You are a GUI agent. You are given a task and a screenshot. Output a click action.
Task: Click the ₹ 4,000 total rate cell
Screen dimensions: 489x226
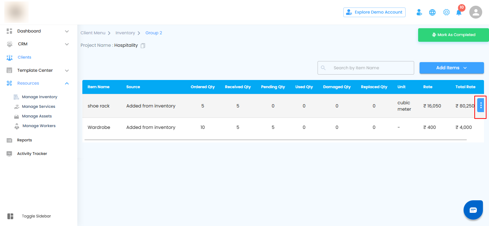click(464, 127)
